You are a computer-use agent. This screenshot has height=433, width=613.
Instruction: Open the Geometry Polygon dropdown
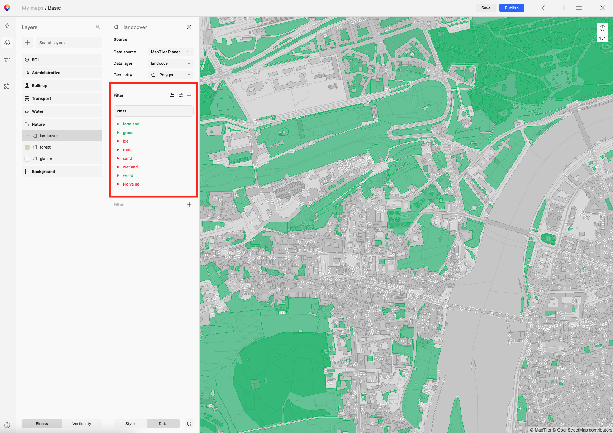coord(170,75)
